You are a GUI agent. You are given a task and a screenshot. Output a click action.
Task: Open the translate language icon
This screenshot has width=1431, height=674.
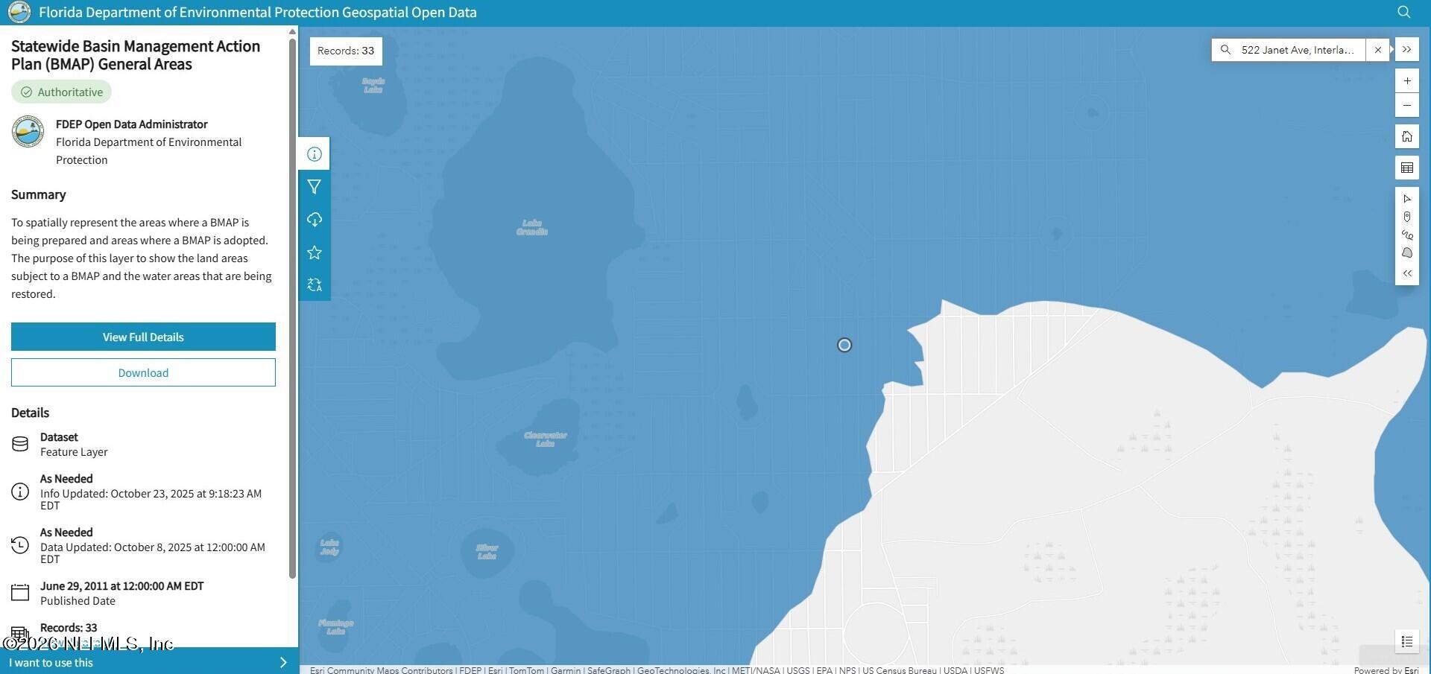(x=314, y=285)
